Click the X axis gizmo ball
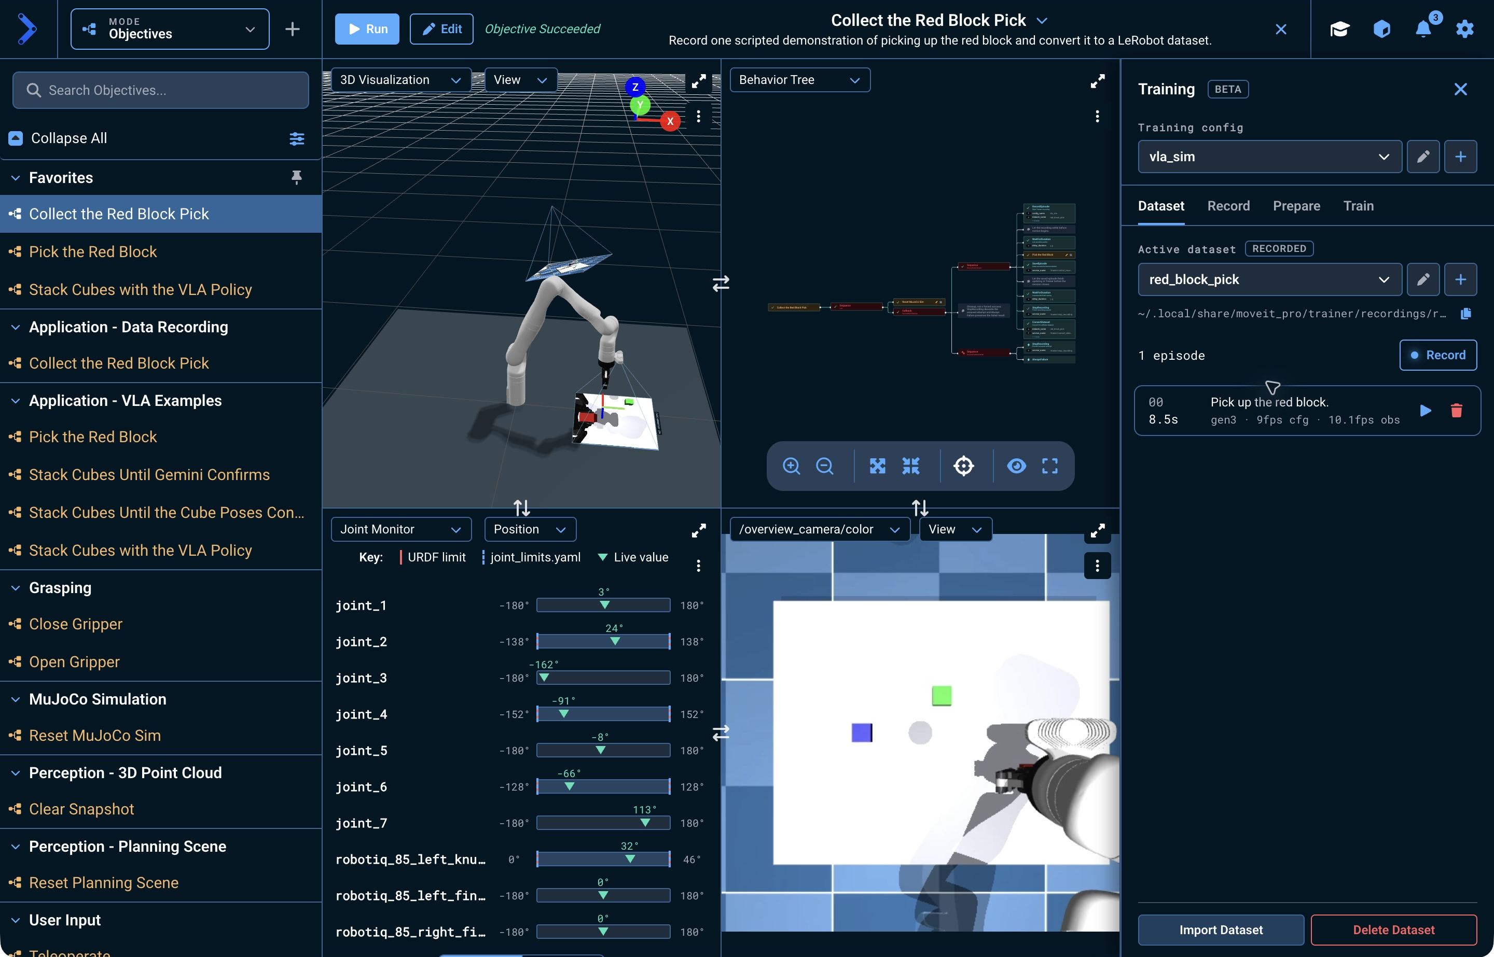 670,121
